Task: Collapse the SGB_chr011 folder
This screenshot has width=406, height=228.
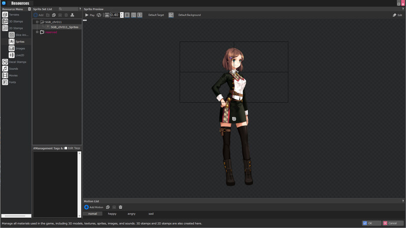Action: [37, 22]
